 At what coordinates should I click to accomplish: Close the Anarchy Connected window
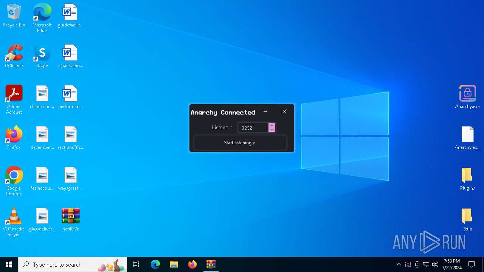coord(285,112)
